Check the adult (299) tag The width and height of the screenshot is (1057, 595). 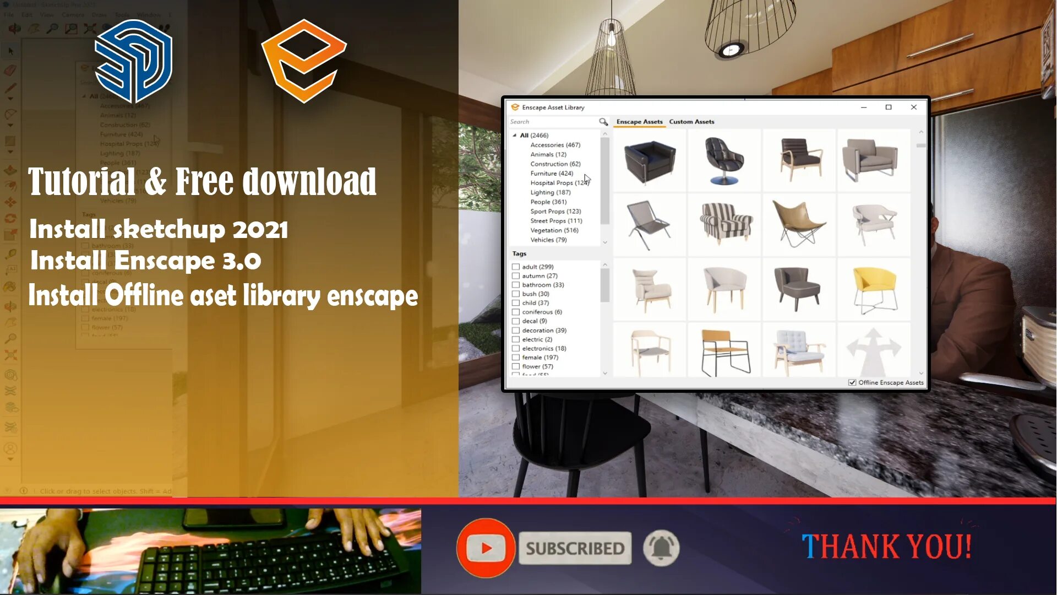pyautogui.click(x=516, y=267)
